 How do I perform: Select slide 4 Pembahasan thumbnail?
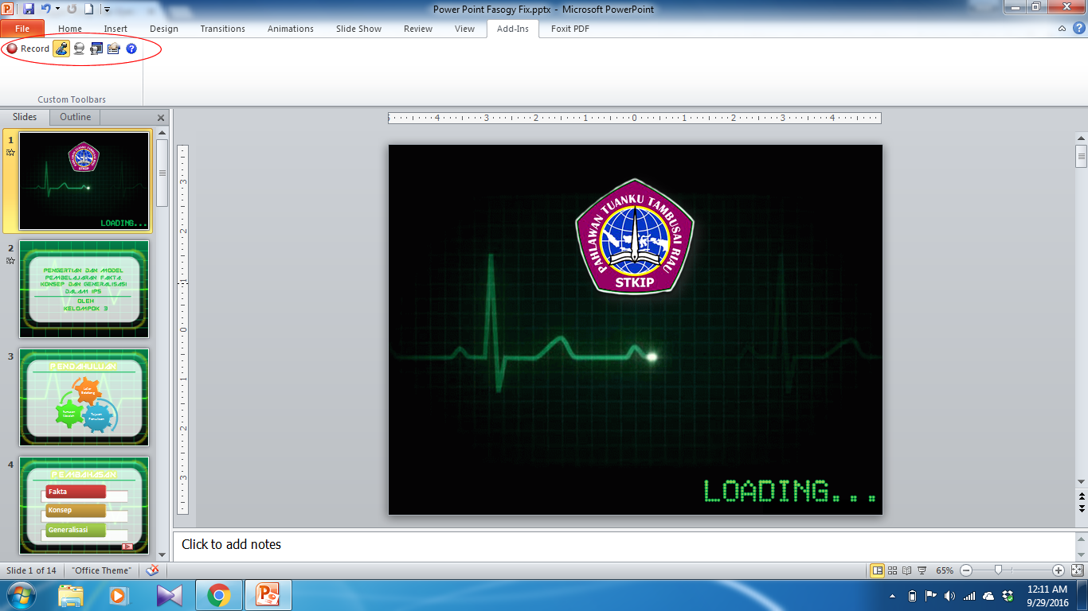[x=84, y=506]
